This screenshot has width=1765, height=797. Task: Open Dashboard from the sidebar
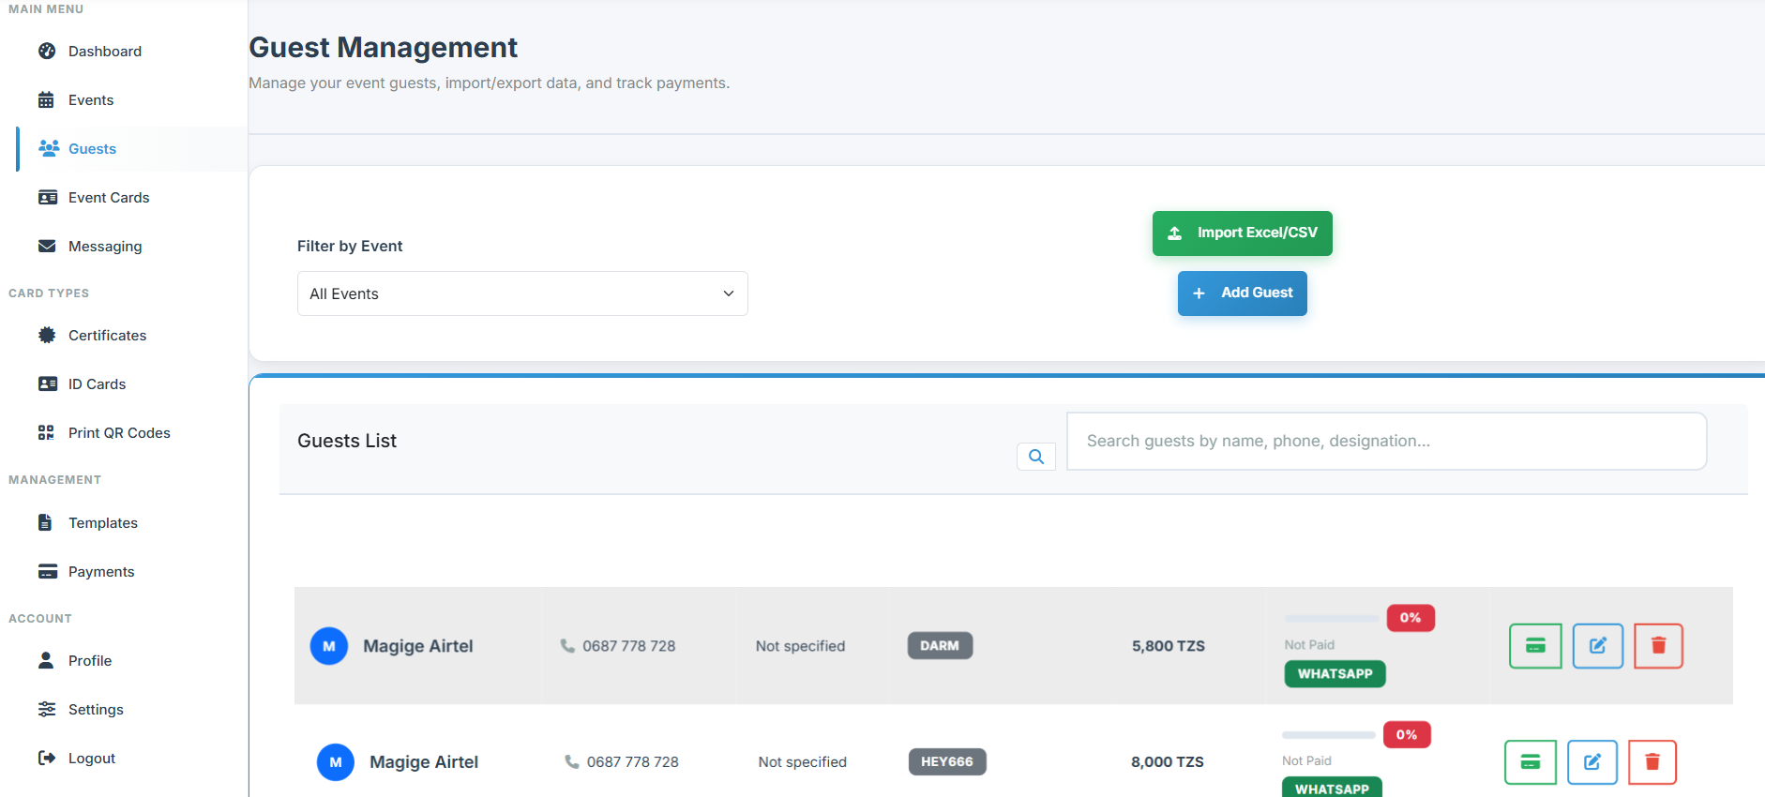tap(105, 52)
